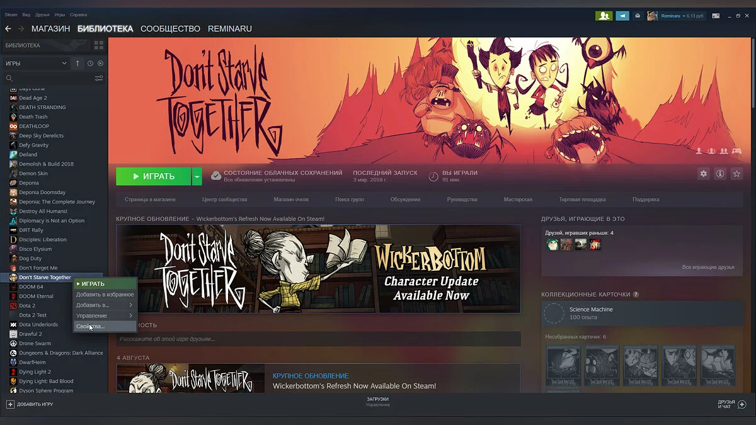
Task: Open the user profile avatar in header
Action: 652,16
